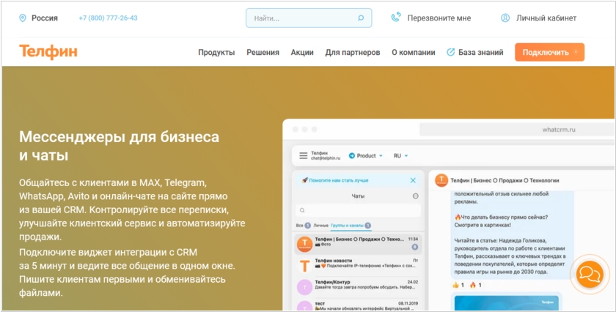The height and width of the screenshot is (312, 616).
Task: Click the orange Подключить button
Action: (x=549, y=53)
